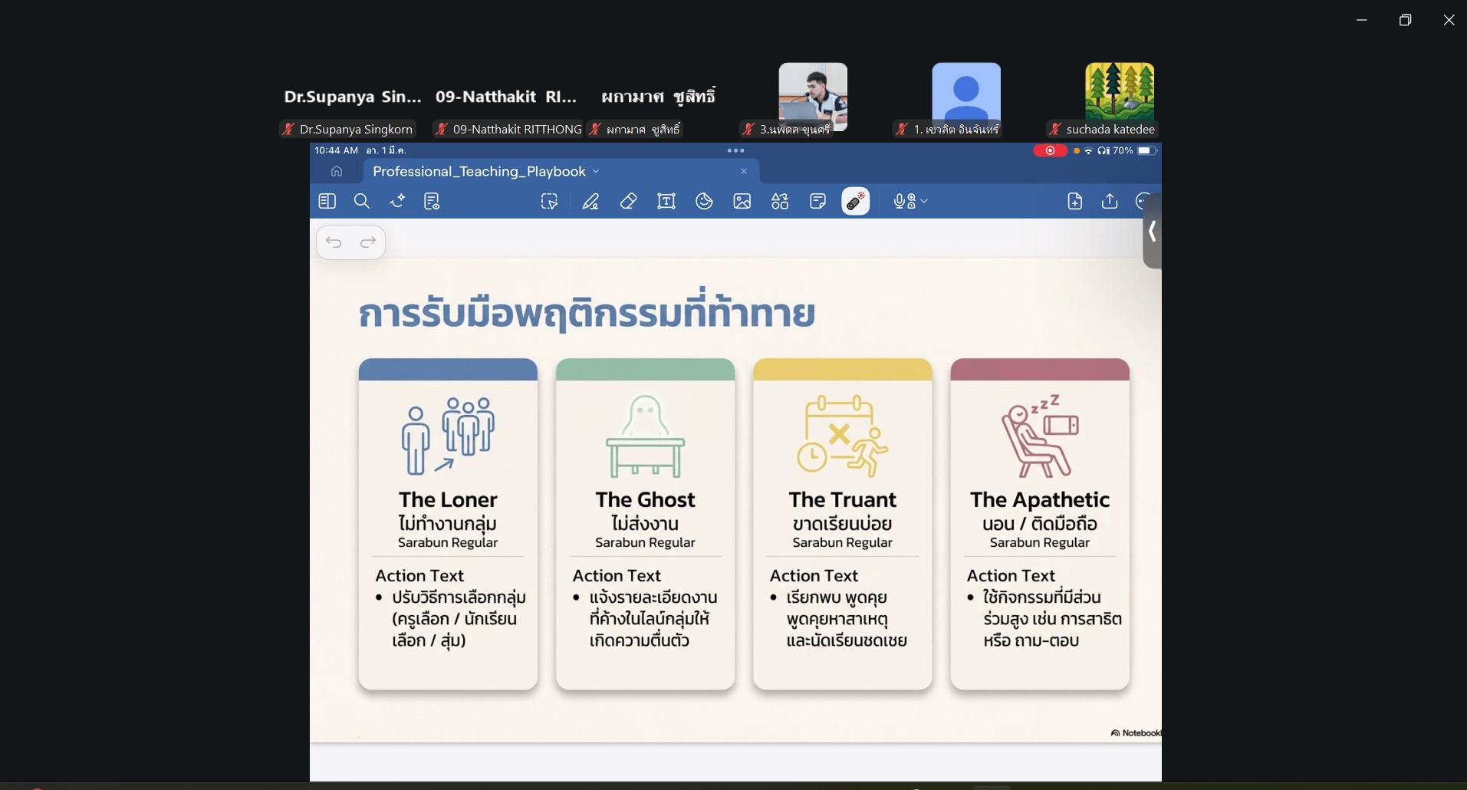1467x790 pixels.
Task: Open the shapes elements tool
Action: (780, 201)
